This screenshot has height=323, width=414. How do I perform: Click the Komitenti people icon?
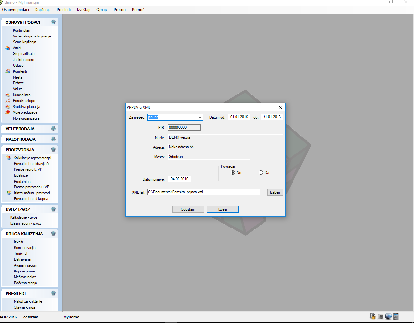pos(8,71)
